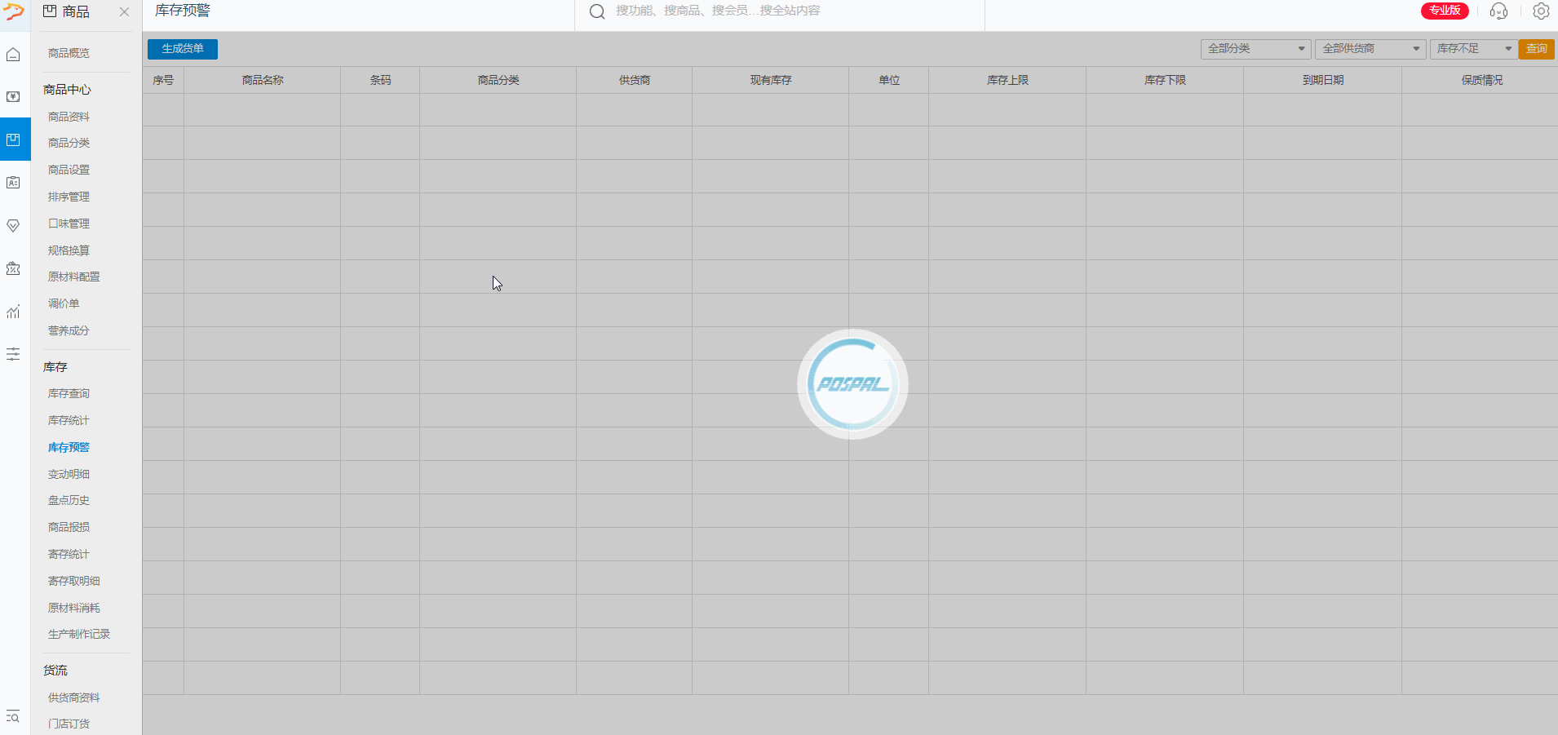Click the cash/sales banknote icon
The height and width of the screenshot is (735, 1558).
13,97
